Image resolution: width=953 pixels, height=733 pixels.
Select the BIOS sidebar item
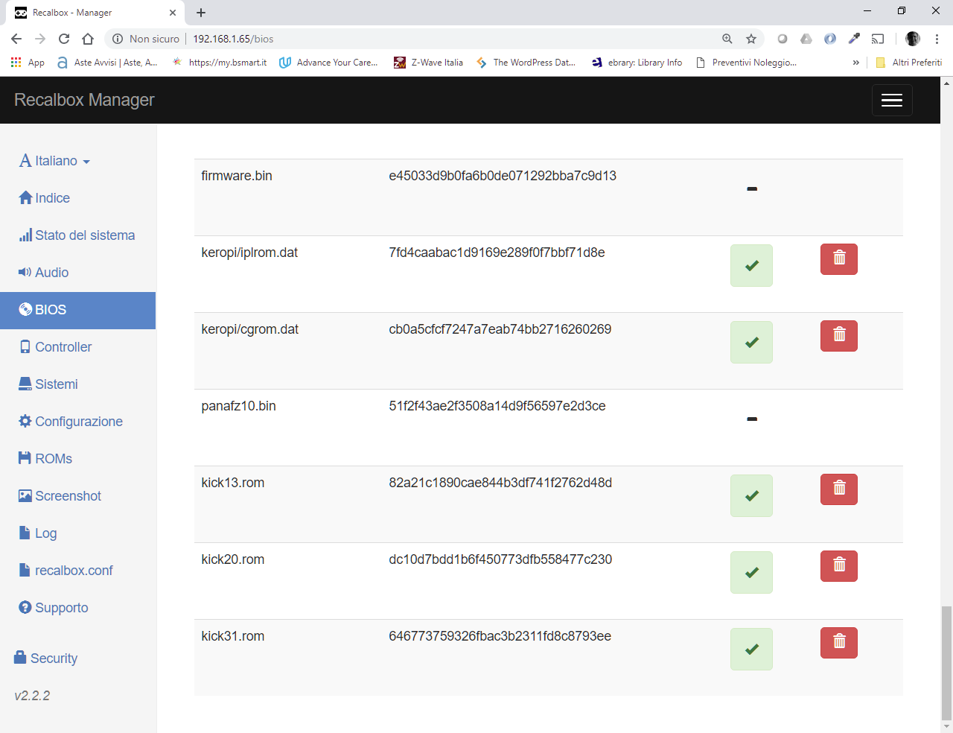(77, 310)
